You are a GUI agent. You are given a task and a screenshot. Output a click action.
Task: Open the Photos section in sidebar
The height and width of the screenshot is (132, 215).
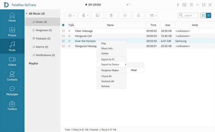(12, 32)
